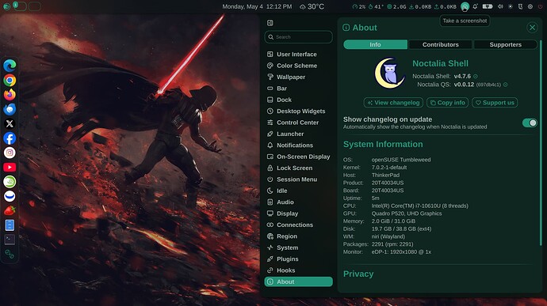The width and height of the screenshot is (547, 306).
Task: Open YouTube from the dock
Action: [x=10, y=167]
